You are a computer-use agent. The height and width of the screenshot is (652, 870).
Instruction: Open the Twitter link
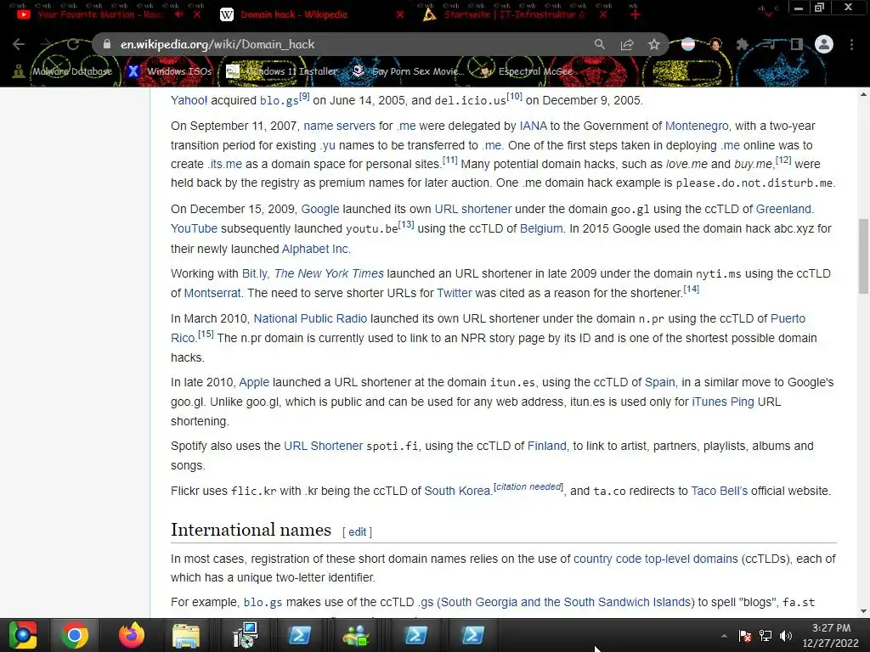(x=454, y=293)
